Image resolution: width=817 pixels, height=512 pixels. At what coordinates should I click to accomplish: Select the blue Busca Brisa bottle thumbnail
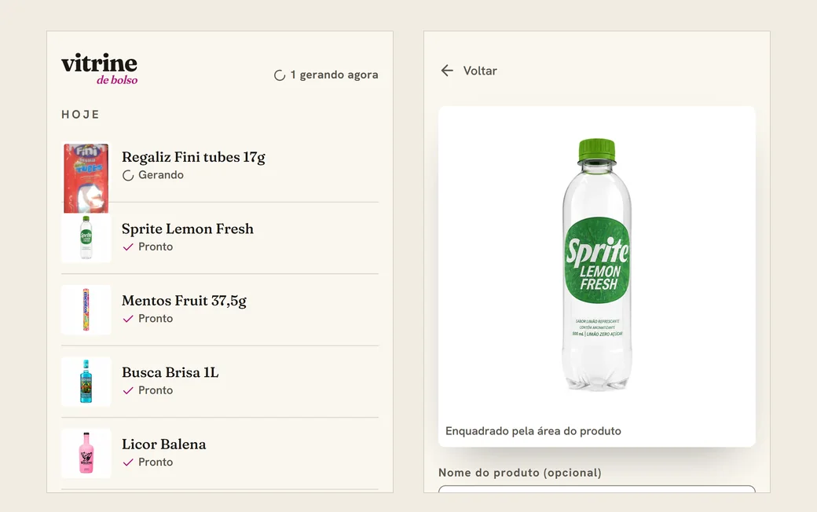coord(86,382)
